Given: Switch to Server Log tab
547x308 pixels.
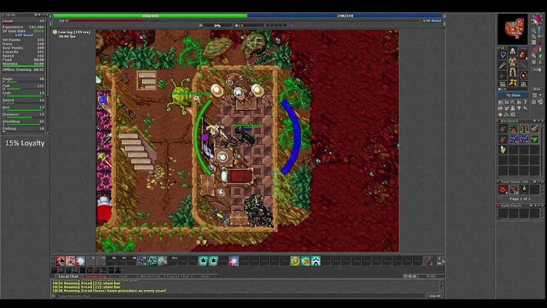Looking at the screenshot, I should pos(96,276).
